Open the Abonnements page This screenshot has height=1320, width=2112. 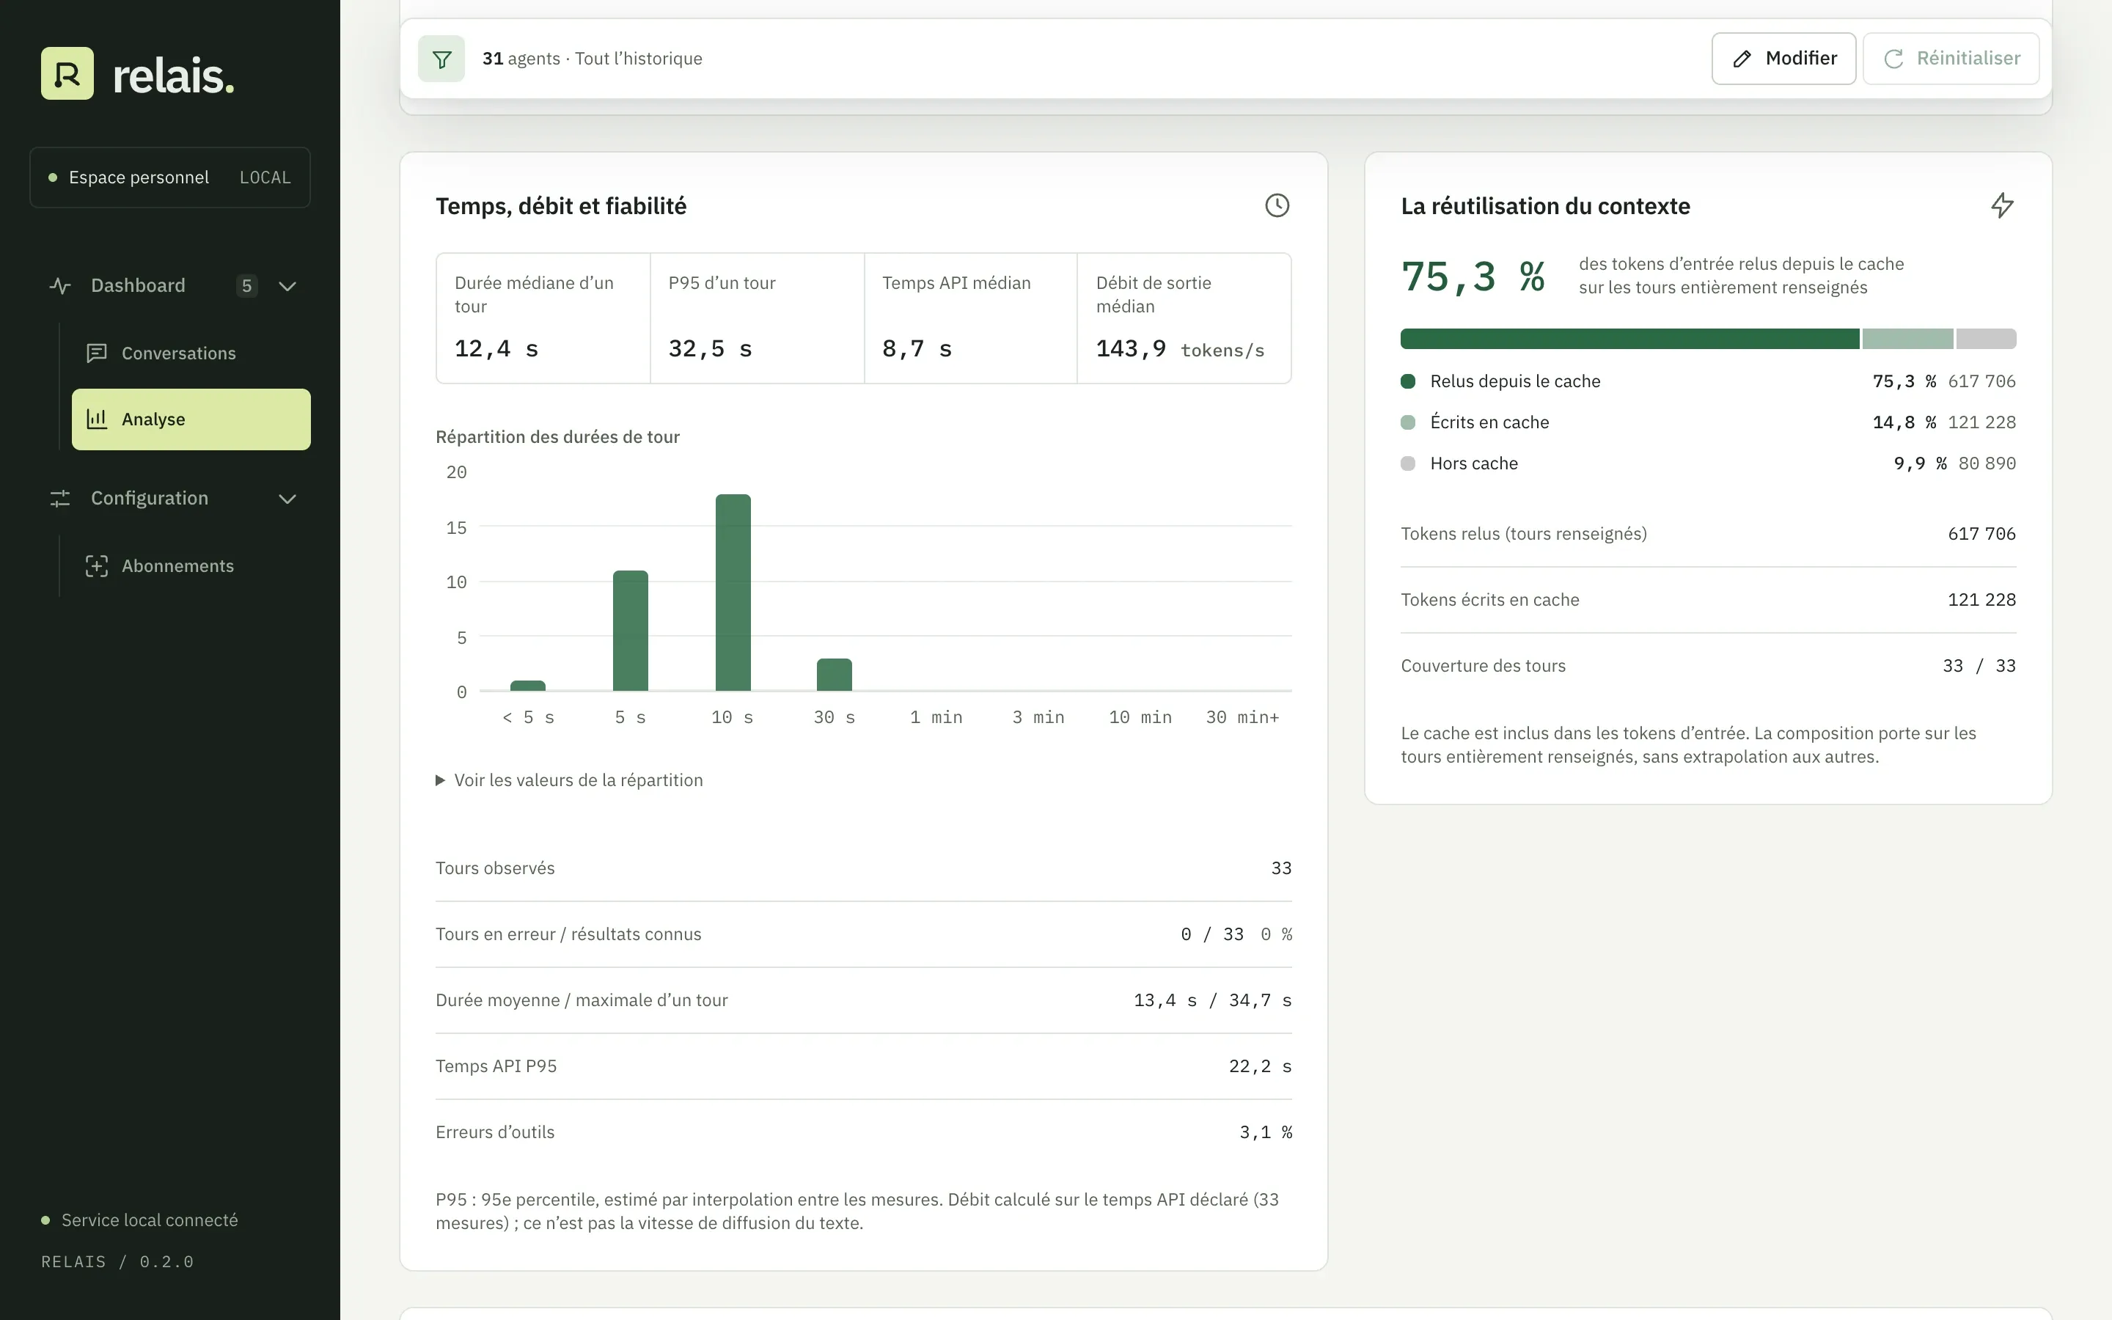(191, 565)
